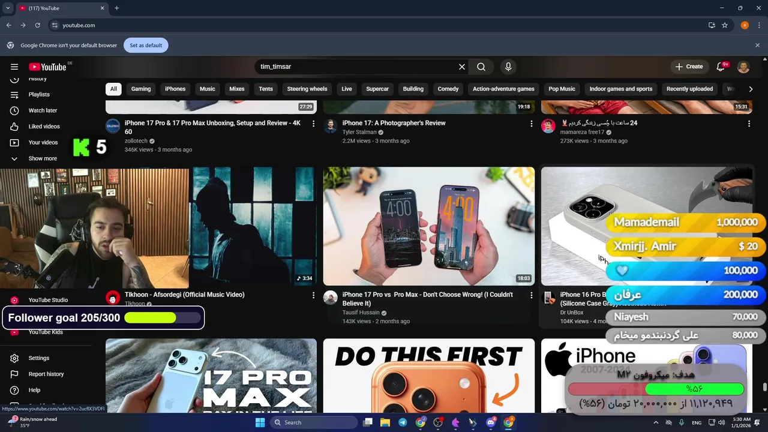
Task: Open Tyler Stalman channel name link
Action: (x=359, y=132)
